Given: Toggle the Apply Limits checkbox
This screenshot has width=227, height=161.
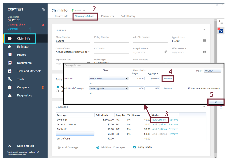Looking at the screenshot, I should click(x=135, y=147).
